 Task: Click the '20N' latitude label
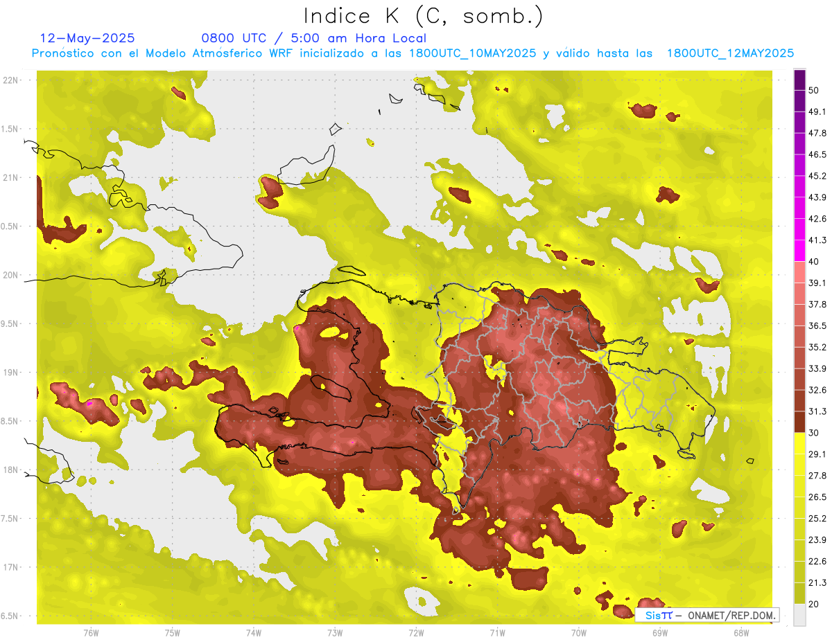[x=12, y=275]
